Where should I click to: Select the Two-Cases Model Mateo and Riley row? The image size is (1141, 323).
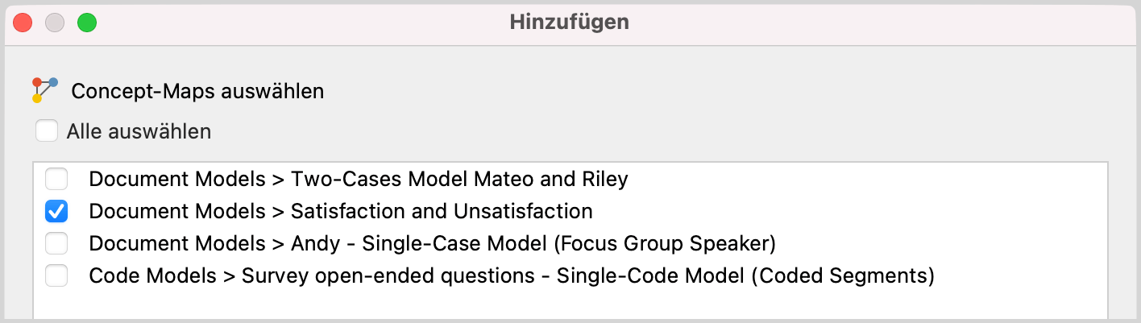pyautogui.click(x=570, y=179)
